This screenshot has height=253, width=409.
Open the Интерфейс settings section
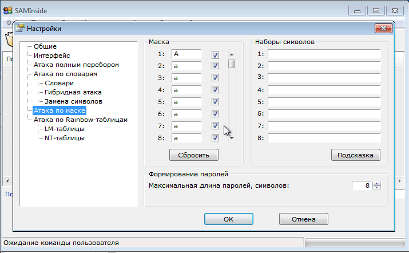(x=51, y=56)
